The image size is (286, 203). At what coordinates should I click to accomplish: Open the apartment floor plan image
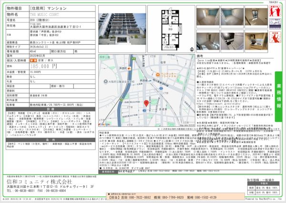tap(171, 29)
